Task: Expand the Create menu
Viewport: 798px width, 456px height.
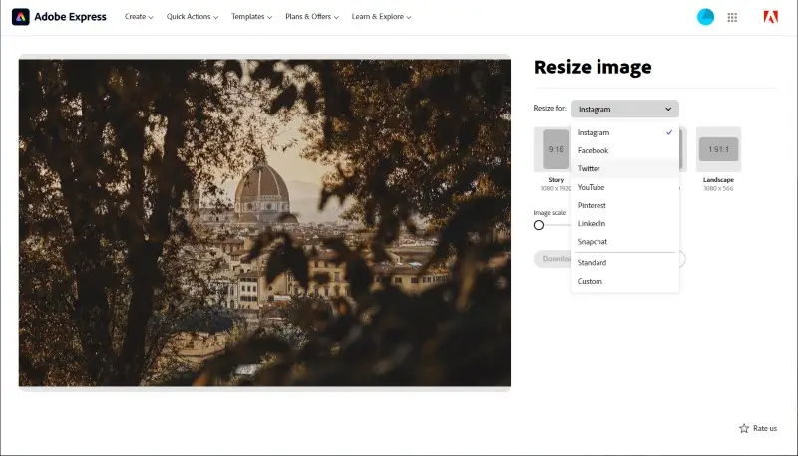Action: (139, 17)
